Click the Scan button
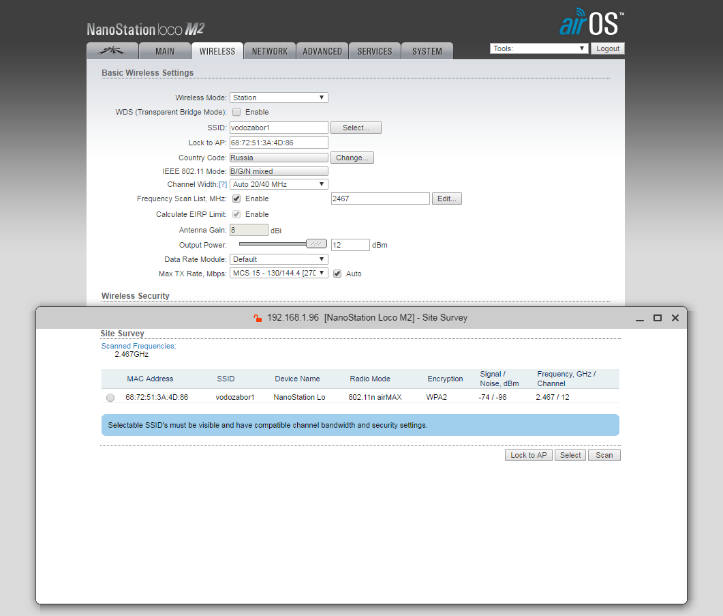The height and width of the screenshot is (616, 723). pos(604,455)
